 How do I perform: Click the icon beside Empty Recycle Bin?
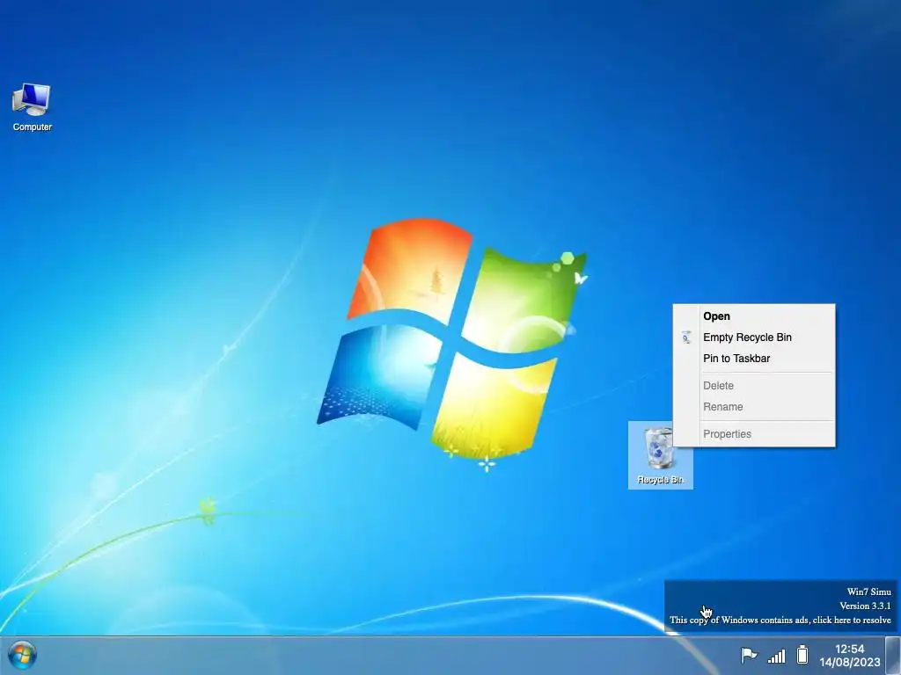686,337
